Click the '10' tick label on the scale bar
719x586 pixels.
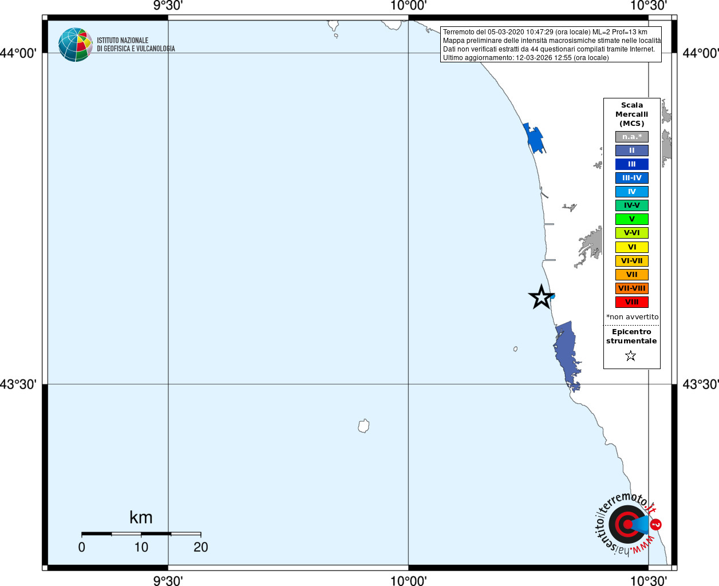pos(141,547)
